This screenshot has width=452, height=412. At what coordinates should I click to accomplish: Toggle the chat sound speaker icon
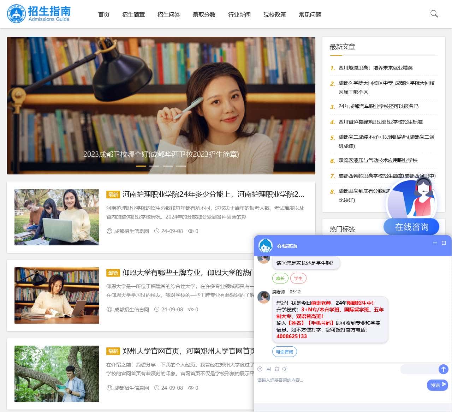coord(285,369)
